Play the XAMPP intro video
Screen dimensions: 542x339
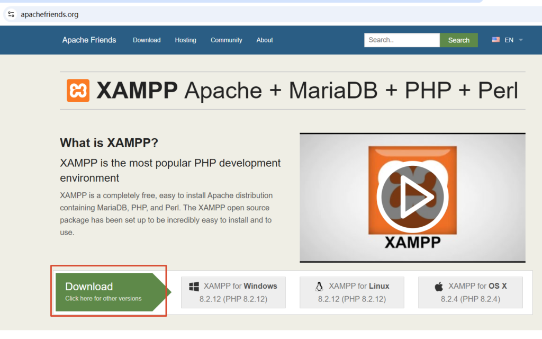tap(412, 197)
